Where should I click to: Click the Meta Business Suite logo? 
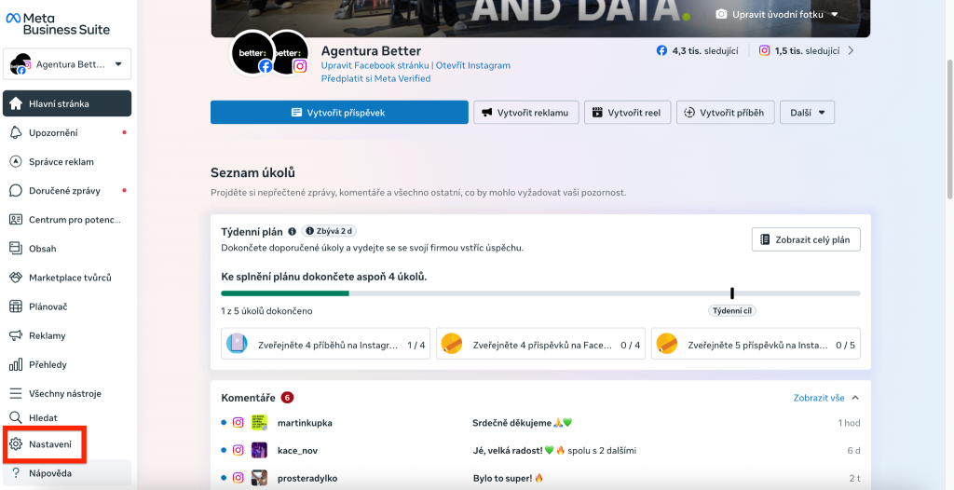tap(58, 23)
